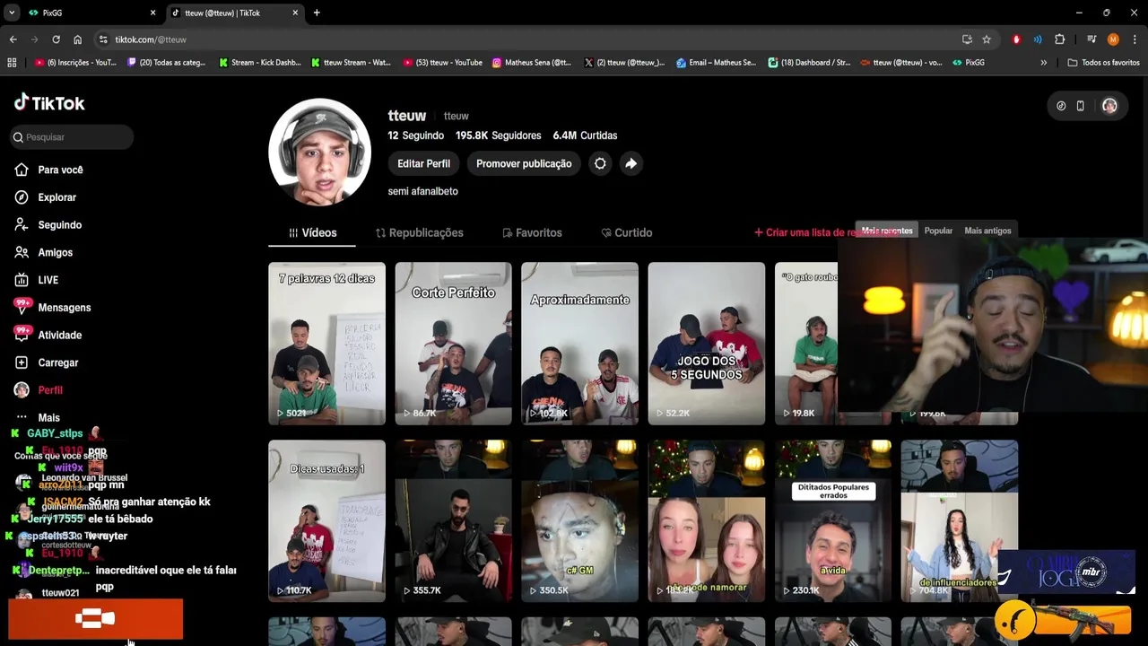Select the Mais antigos sort option
This screenshot has height=646, width=1148.
[x=987, y=231]
